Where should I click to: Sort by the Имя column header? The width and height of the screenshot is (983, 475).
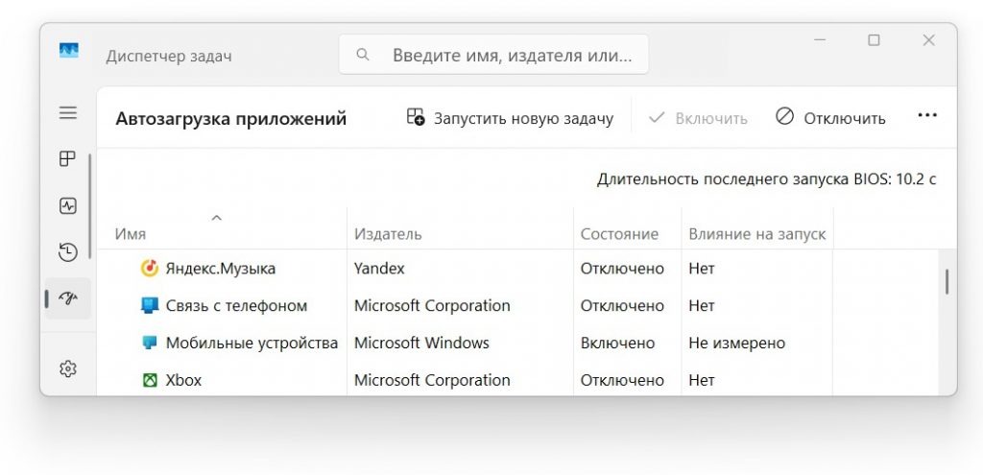click(130, 234)
